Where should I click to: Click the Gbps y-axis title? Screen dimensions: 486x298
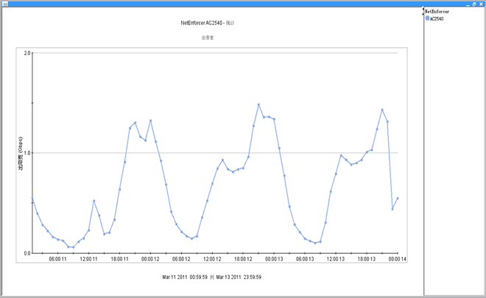(x=21, y=153)
